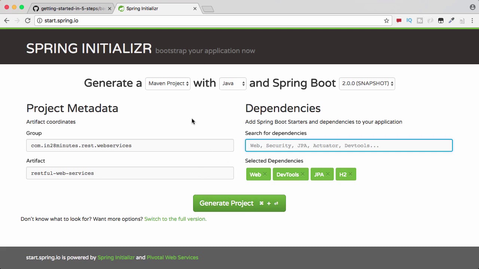This screenshot has height=269, width=479.
Task: Click the eyedropper color picker extension
Action: 451,21
